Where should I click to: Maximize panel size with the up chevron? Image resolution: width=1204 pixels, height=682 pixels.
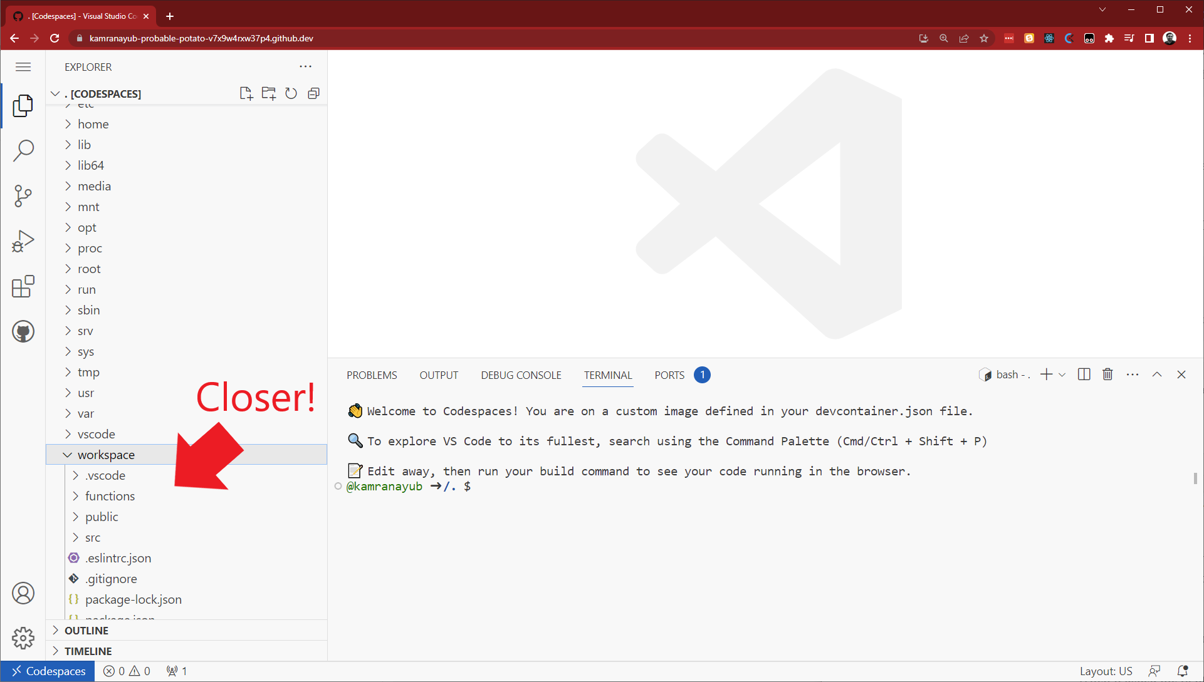click(1157, 375)
